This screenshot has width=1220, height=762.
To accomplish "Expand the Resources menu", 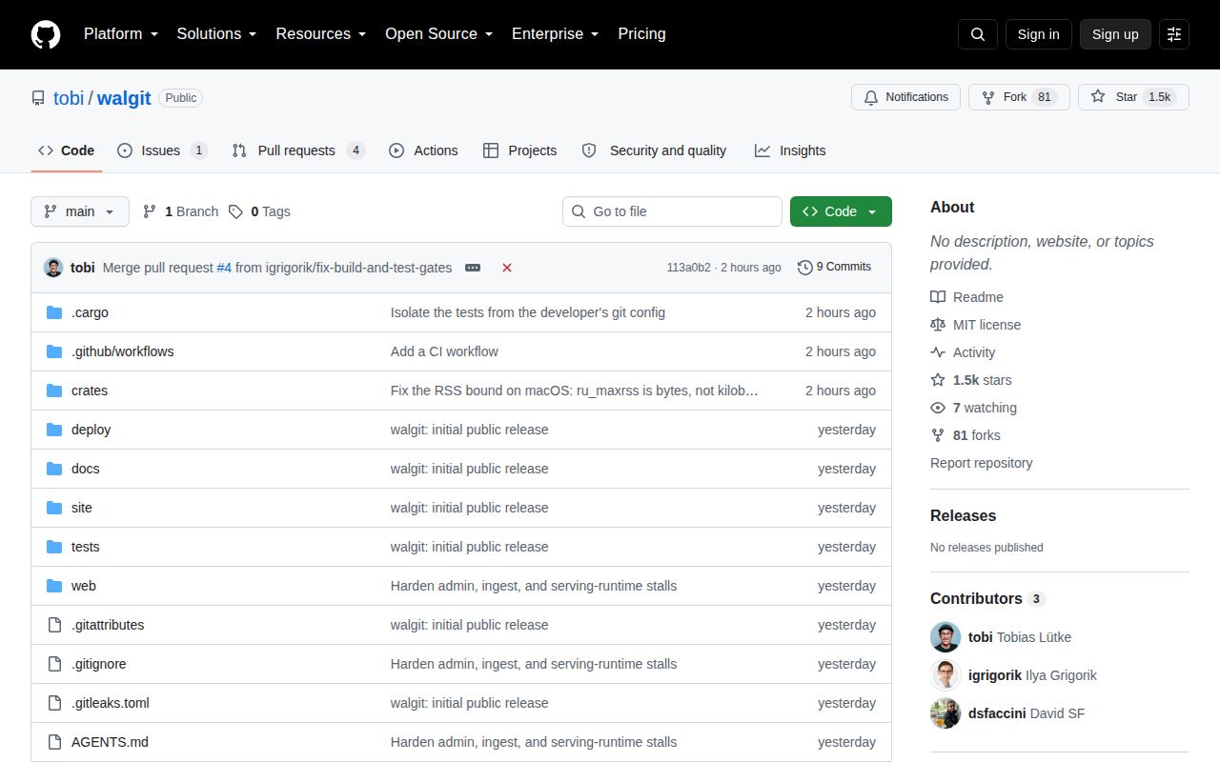I will pyautogui.click(x=321, y=34).
